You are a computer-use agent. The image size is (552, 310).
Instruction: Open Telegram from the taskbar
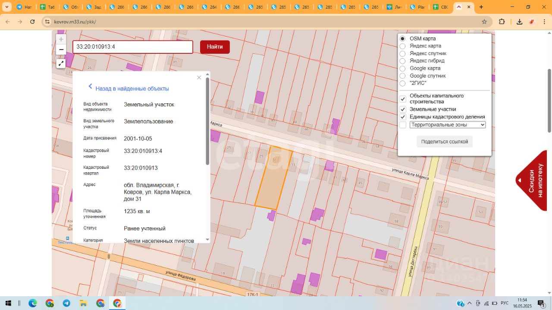click(66, 303)
